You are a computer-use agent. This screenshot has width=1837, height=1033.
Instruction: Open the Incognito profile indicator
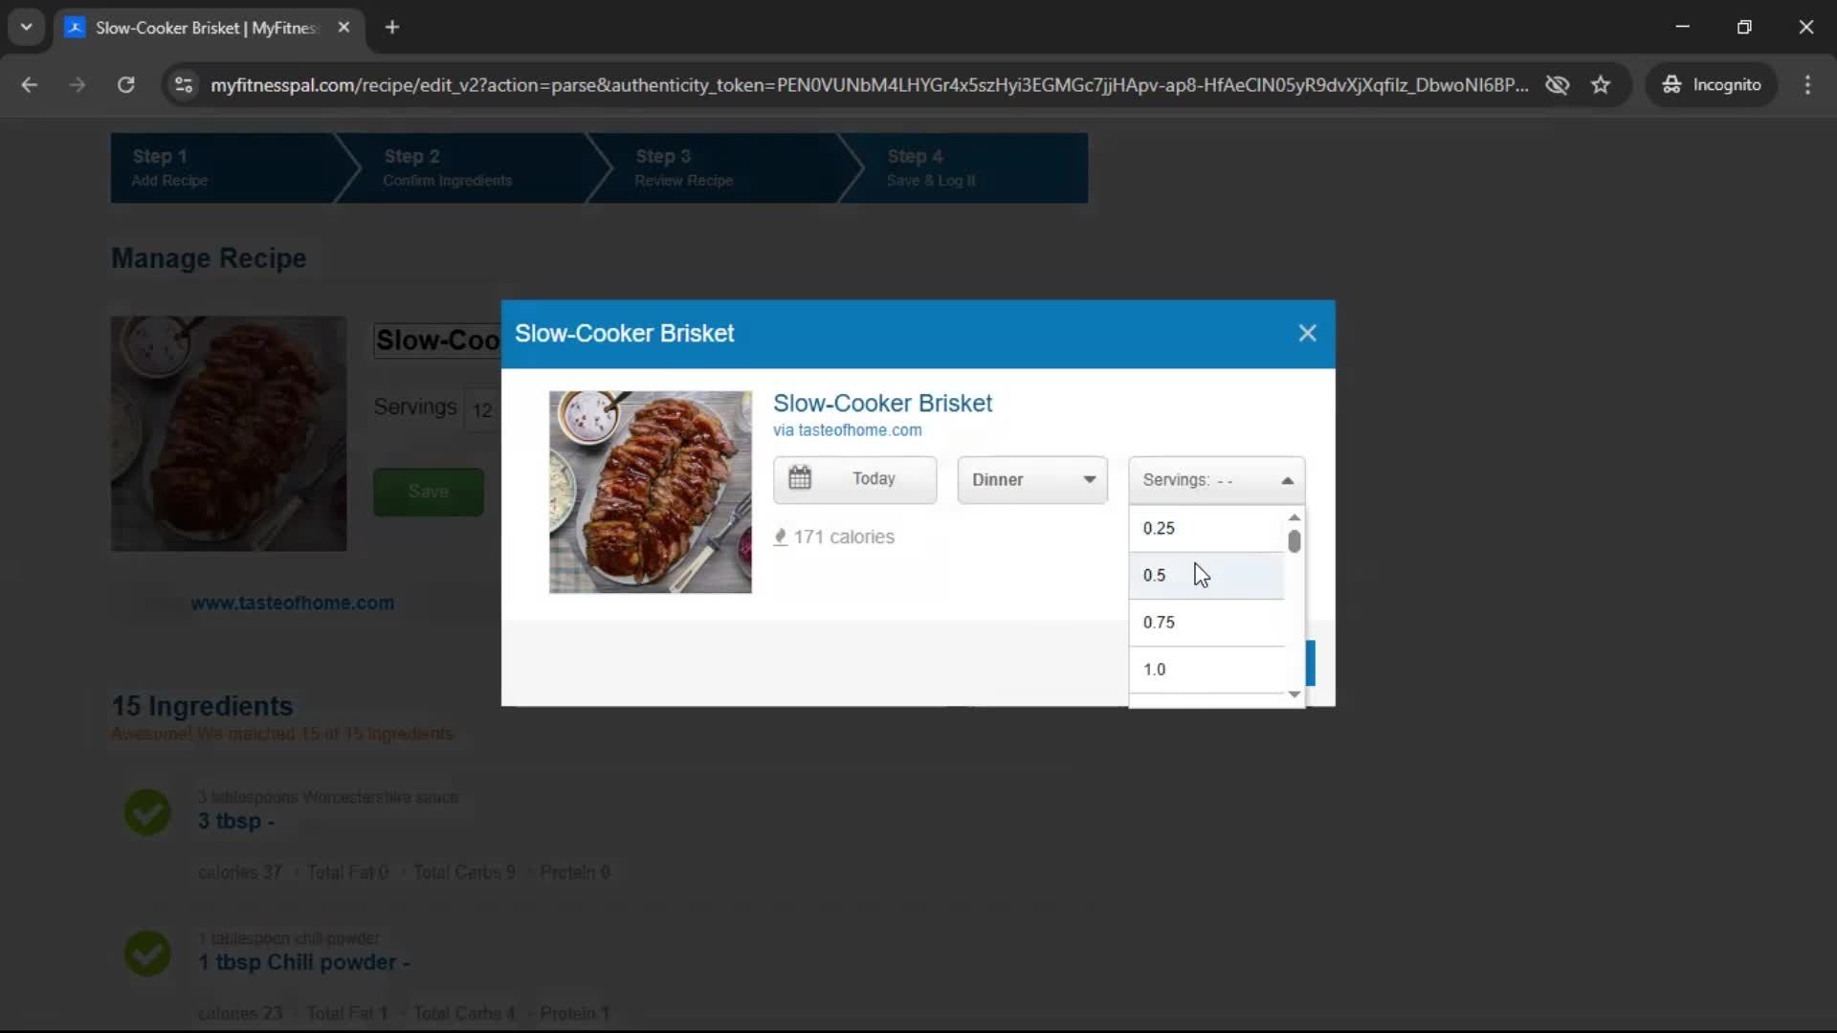(x=1712, y=85)
